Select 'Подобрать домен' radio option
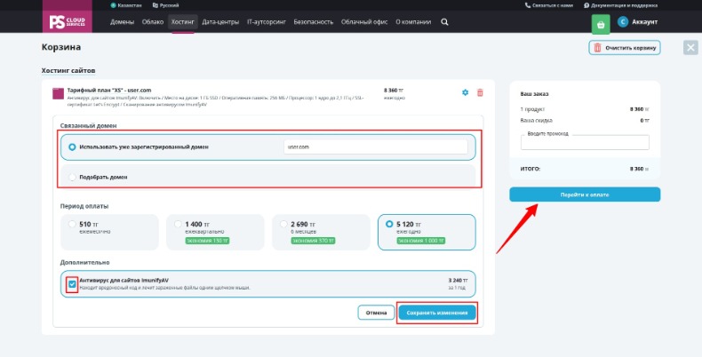702x357 pixels. click(x=72, y=177)
